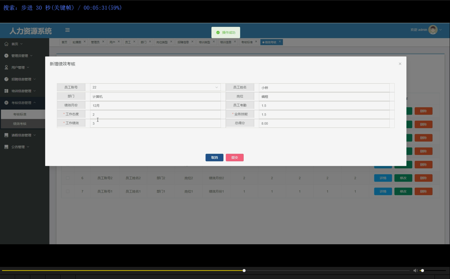450x279 pixels.
Task: Click the 管理员管理 sidebar icon
Action: click(x=6, y=56)
